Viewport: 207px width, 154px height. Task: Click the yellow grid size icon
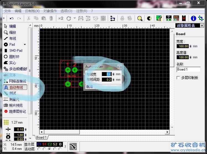click(x=6, y=122)
